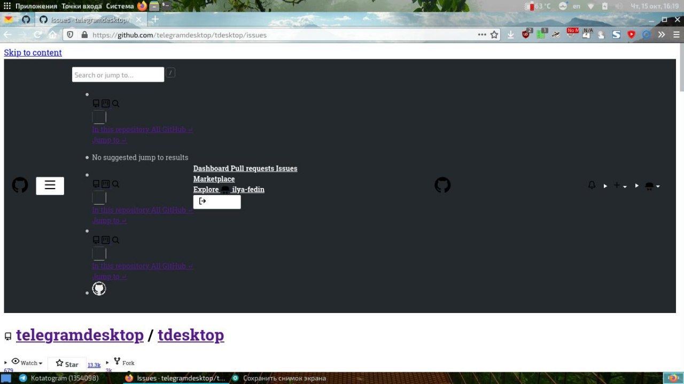684x384 pixels.
Task: Click the round GitHub mark list item
Action: pos(99,288)
